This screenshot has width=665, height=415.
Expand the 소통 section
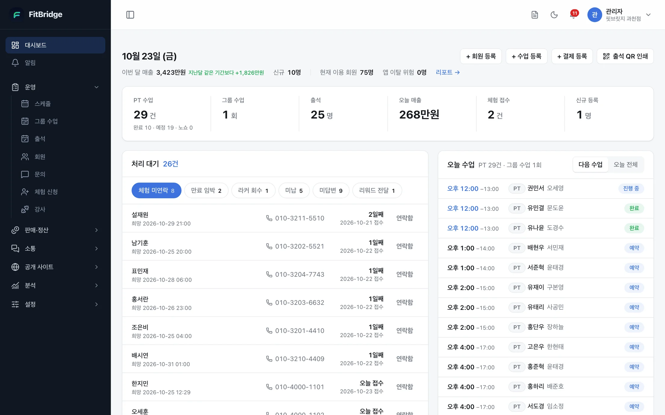pos(55,248)
